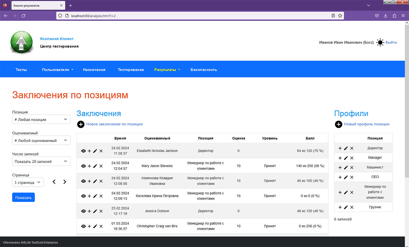Screen dimensions: 409x247
Task: Click the round plus icon for Новый профиль позиции
Action: tap(338, 125)
